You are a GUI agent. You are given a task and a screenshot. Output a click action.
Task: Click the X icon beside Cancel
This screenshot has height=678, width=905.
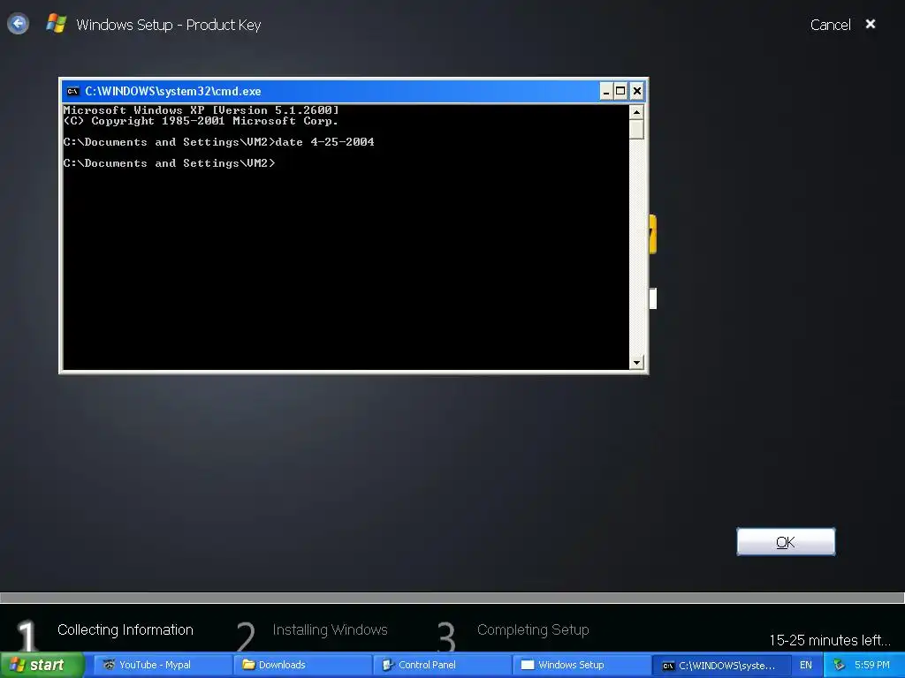(x=871, y=24)
